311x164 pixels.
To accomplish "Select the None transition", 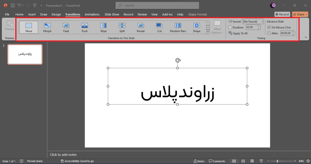I will click(29, 27).
